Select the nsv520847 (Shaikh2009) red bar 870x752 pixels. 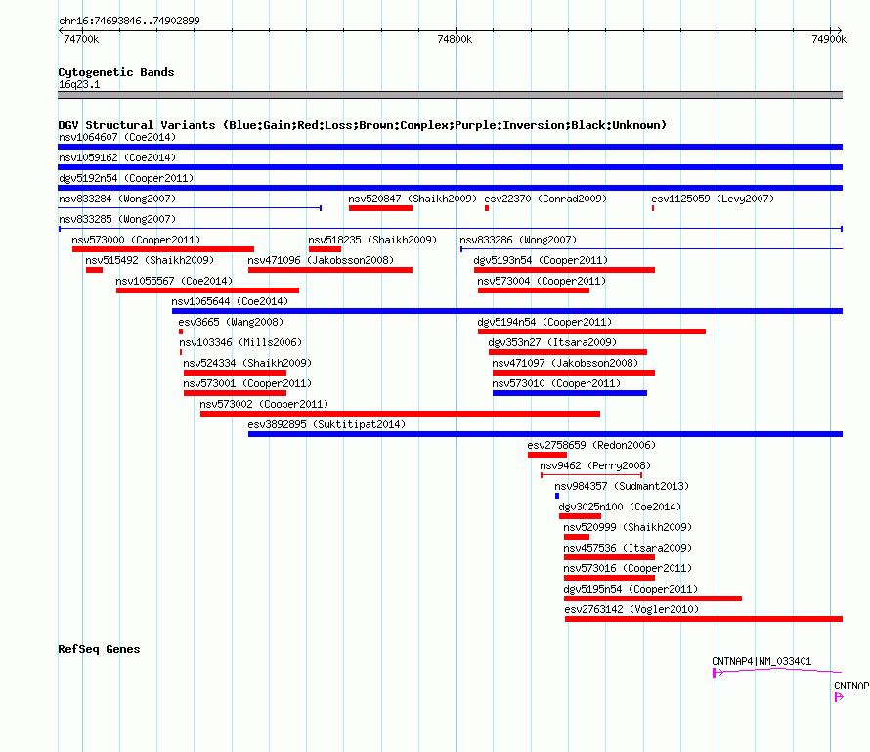click(380, 208)
